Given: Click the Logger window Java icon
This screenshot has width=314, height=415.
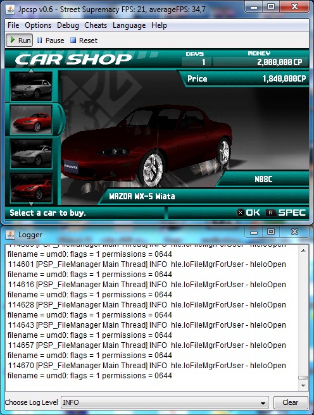Looking at the screenshot, I should [x=10, y=235].
